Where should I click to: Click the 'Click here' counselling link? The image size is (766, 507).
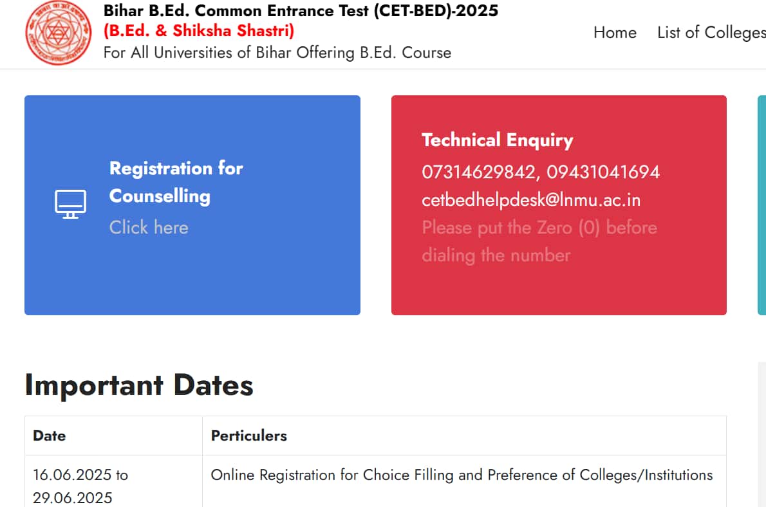click(149, 228)
